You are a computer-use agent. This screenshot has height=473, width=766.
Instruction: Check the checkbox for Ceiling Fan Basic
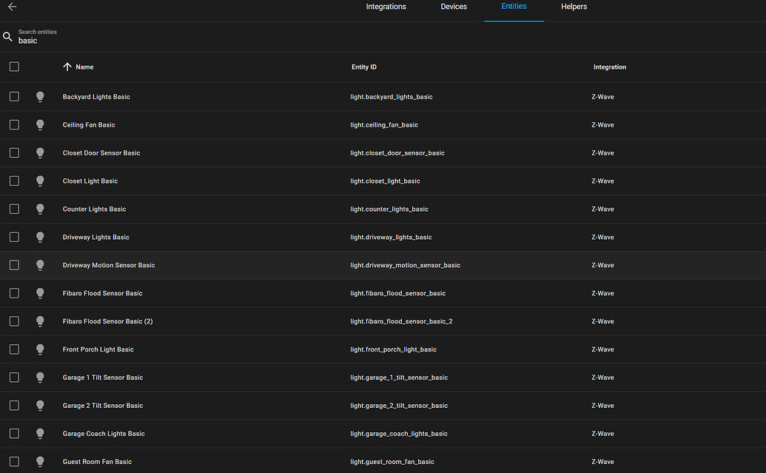(14, 124)
